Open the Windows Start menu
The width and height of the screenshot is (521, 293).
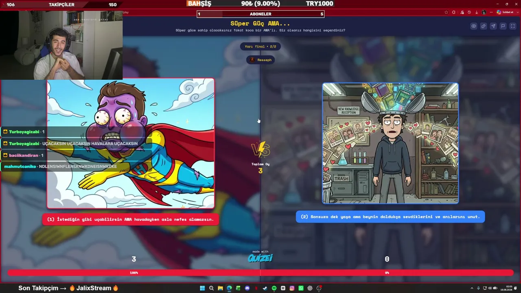(202, 288)
